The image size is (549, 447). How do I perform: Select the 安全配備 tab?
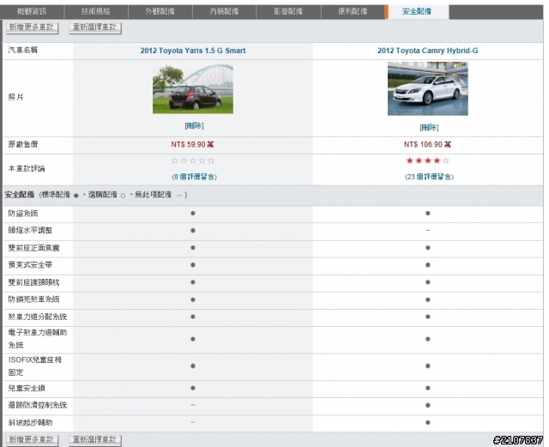(417, 11)
